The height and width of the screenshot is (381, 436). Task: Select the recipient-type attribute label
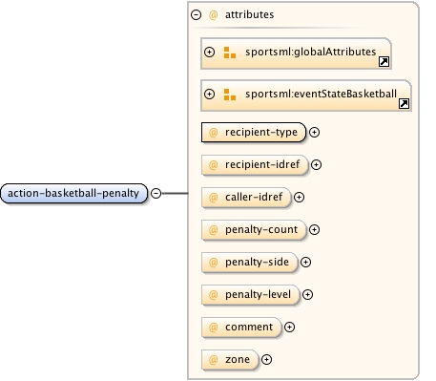pyautogui.click(x=261, y=132)
